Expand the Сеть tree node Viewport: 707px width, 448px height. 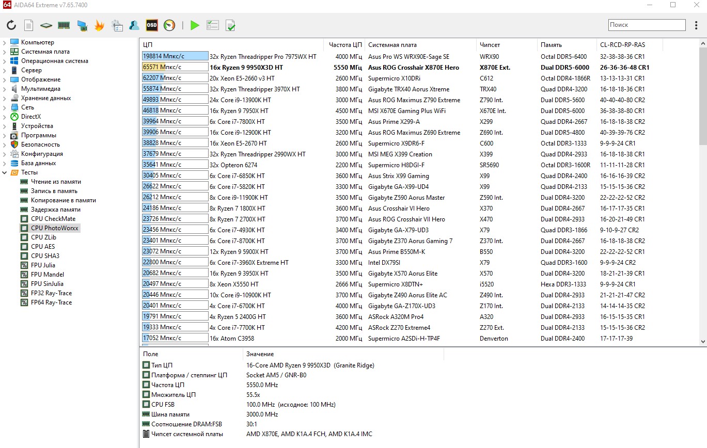point(5,107)
